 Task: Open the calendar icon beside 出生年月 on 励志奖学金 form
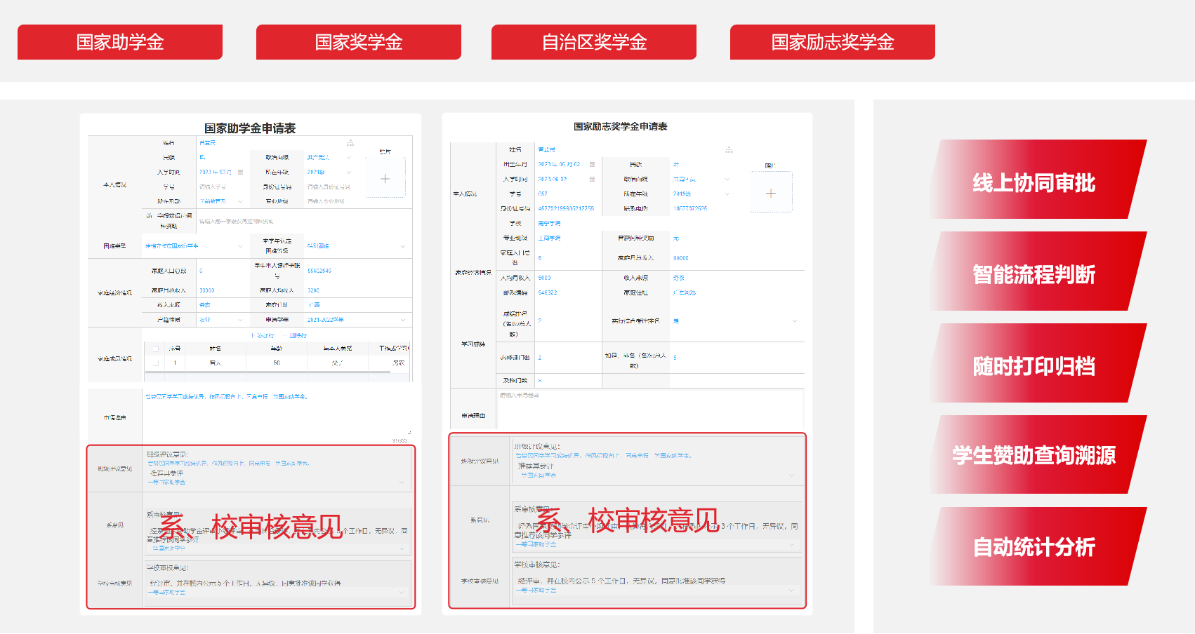592,164
